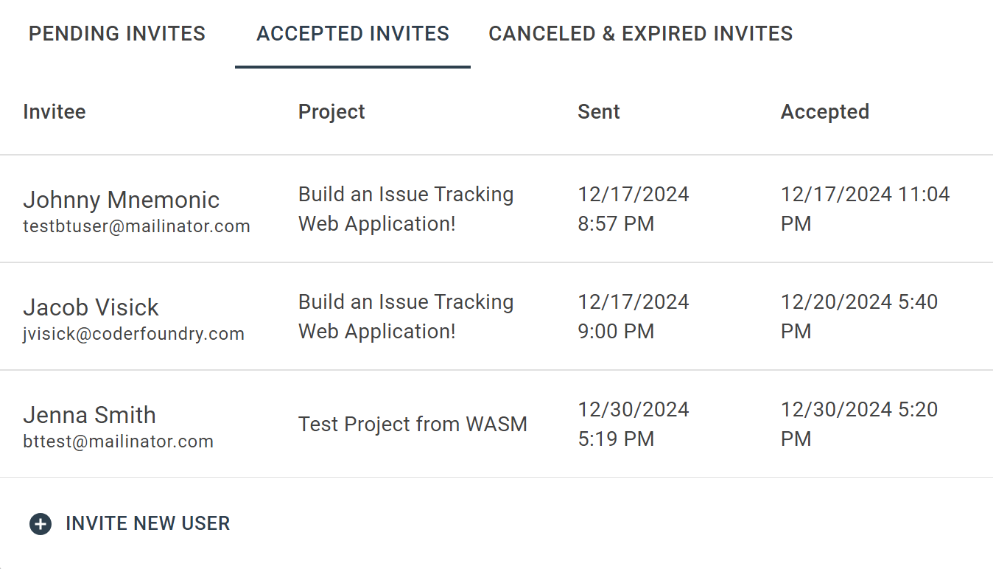Screen dimensions: 993x569
Task: Click the bttest@mailinator.com email address
Action: (x=119, y=441)
